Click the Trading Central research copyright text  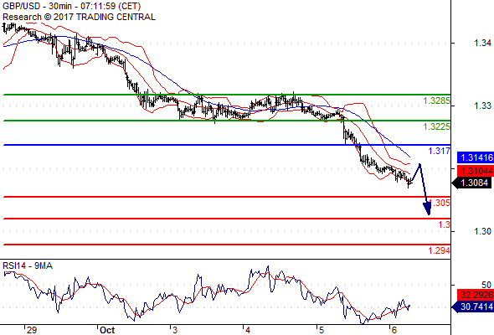[79, 17]
